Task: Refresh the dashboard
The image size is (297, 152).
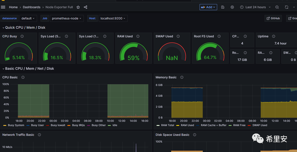Action: point(286,7)
